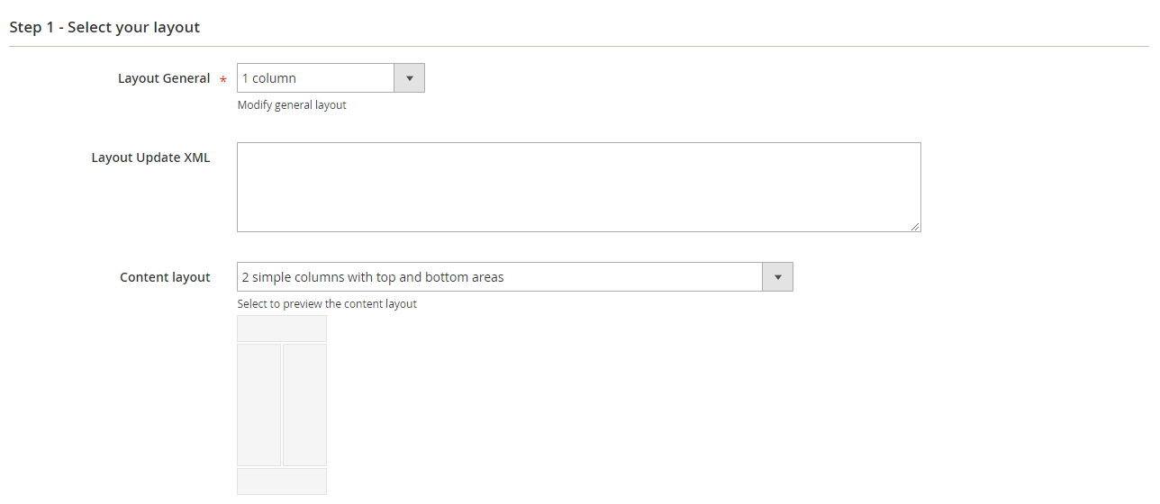Select the left column in layout preview

point(259,405)
